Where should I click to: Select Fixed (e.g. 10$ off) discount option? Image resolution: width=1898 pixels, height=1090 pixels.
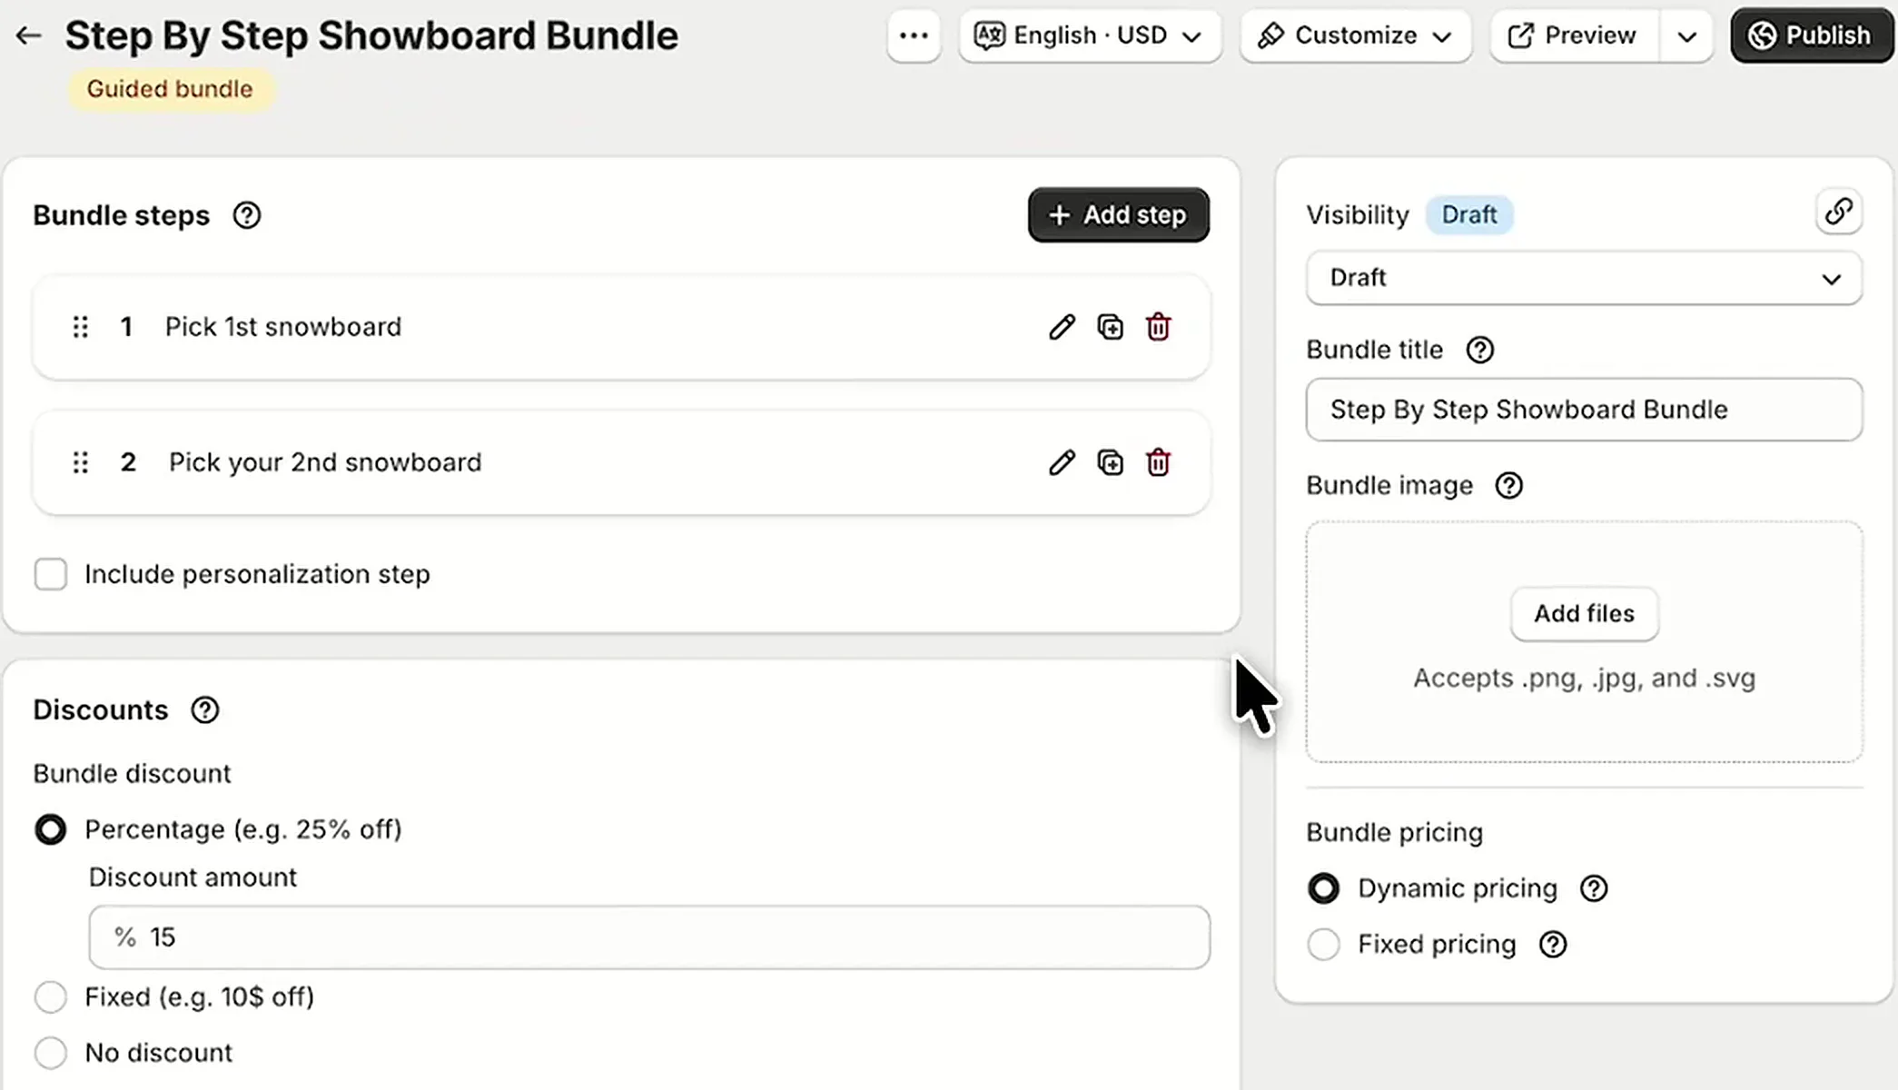pos(51,997)
